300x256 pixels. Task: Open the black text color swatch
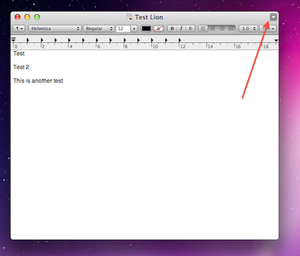click(146, 28)
